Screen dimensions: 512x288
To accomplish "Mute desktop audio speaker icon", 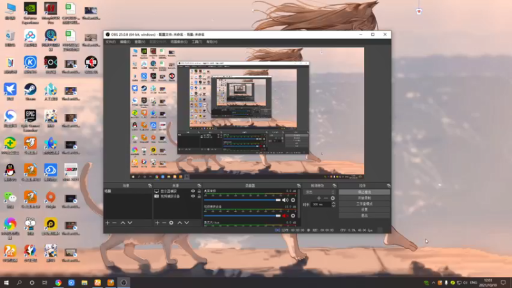I will [x=285, y=200].
